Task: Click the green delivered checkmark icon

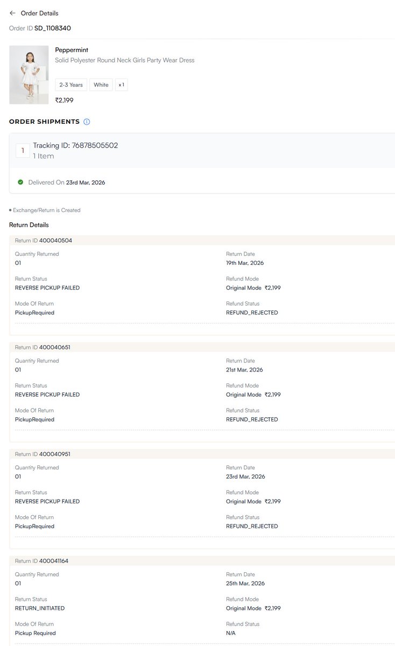Action: point(20,182)
